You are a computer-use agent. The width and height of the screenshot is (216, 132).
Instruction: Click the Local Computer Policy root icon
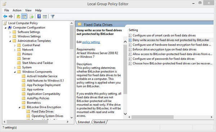tap(5, 23)
